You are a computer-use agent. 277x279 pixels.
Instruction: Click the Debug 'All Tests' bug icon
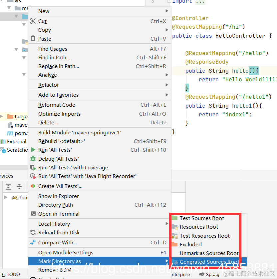coord(33,158)
